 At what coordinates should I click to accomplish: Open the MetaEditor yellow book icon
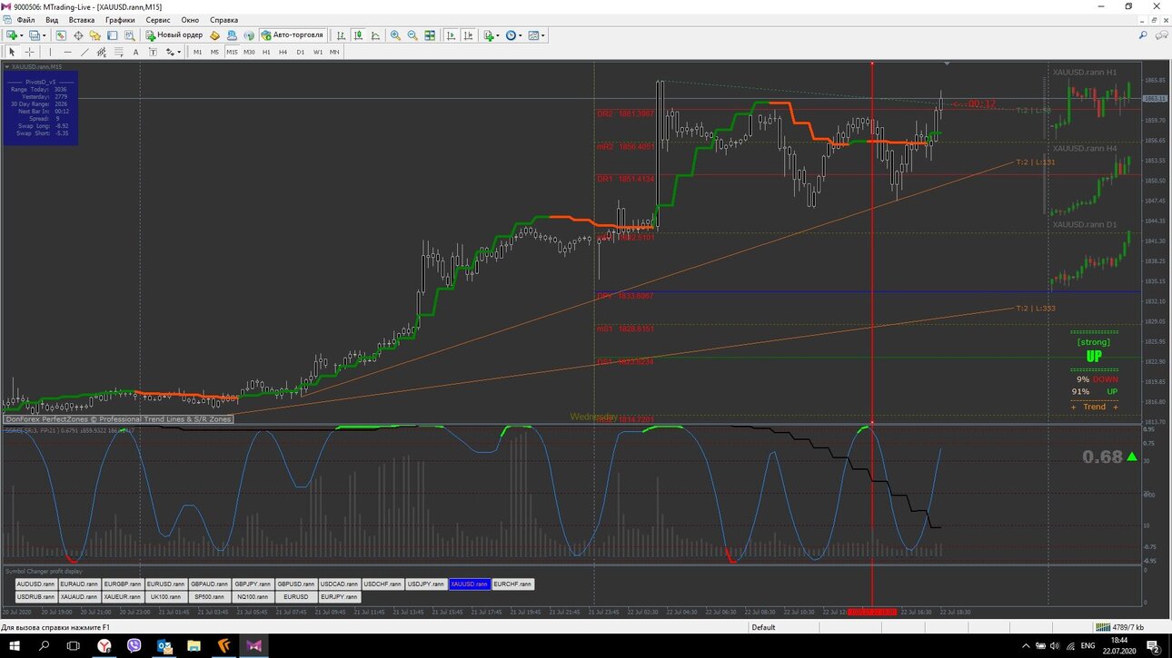tap(215, 35)
